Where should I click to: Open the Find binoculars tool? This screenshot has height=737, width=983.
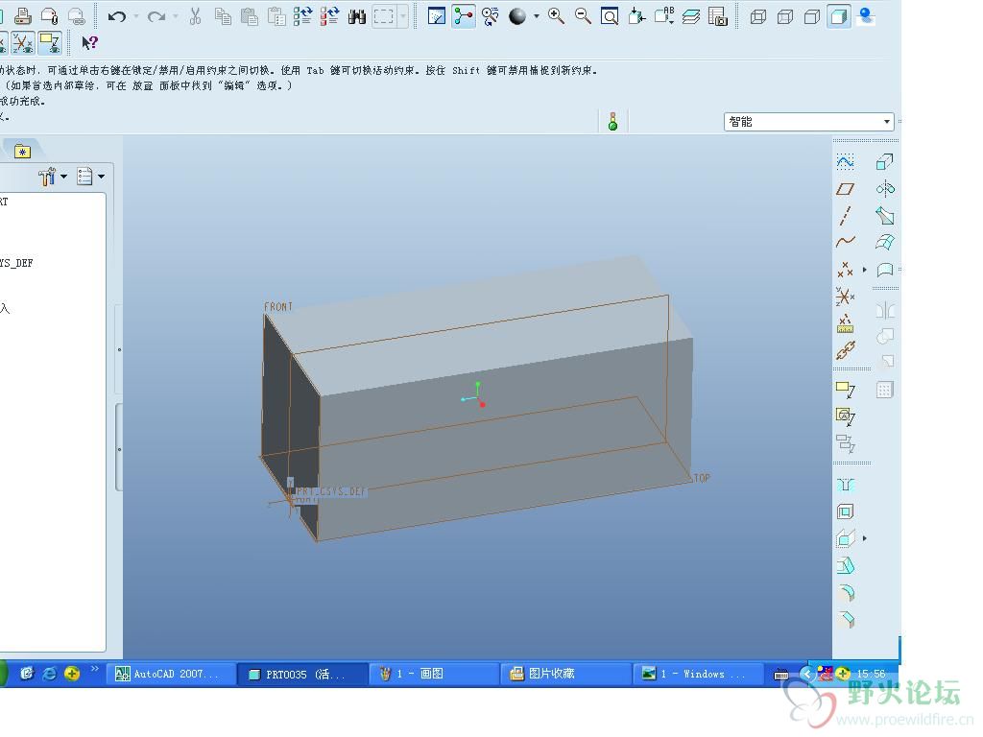tap(357, 16)
